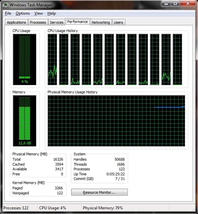Close the Task Manager window

188,3
